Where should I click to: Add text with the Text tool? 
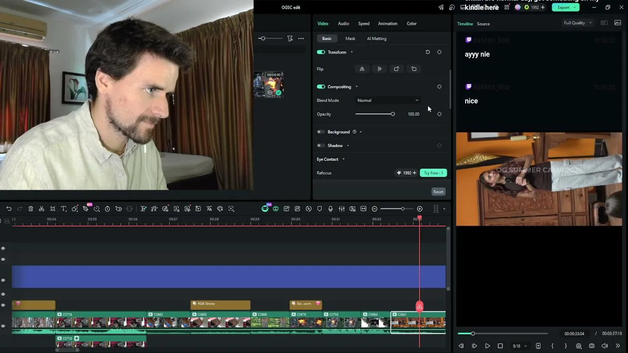[x=64, y=209]
